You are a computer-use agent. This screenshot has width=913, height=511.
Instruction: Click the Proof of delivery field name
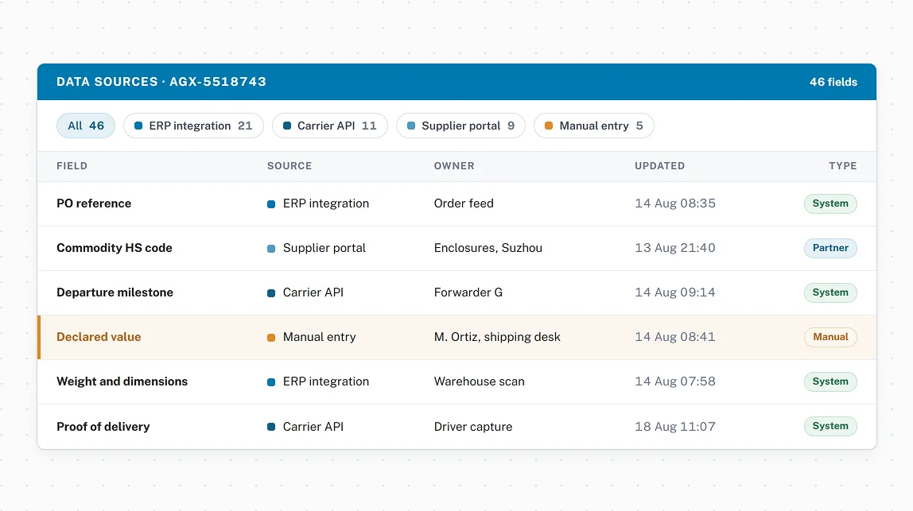tap(103, 427)
